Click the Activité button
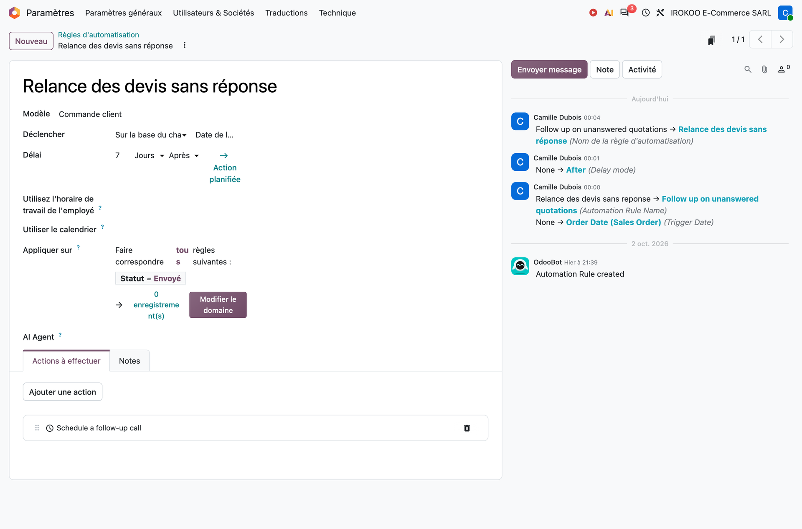This screenshot has width=802, height=529. point(642,69)
